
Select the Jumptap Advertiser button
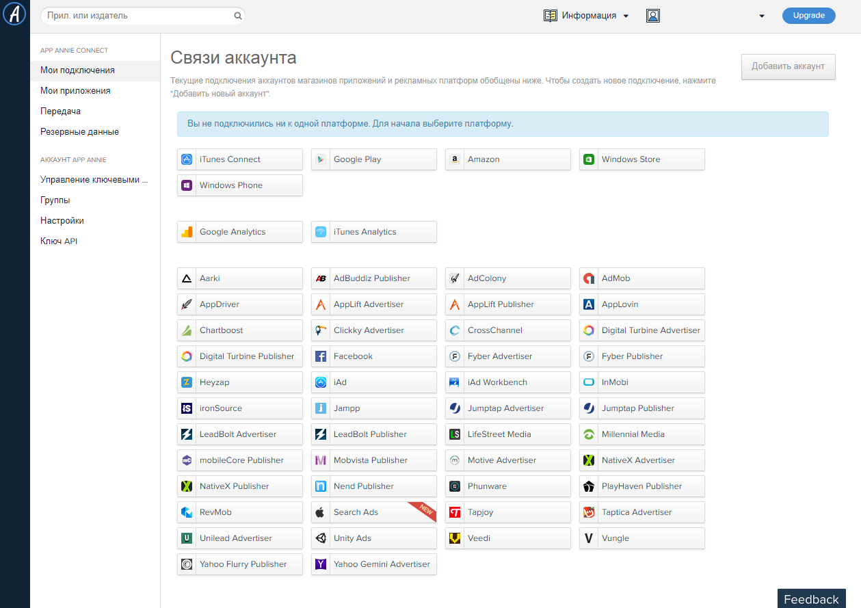coord(507,408)
